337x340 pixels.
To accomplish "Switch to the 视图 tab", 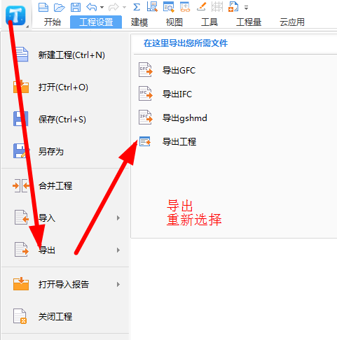I will 174,22.
